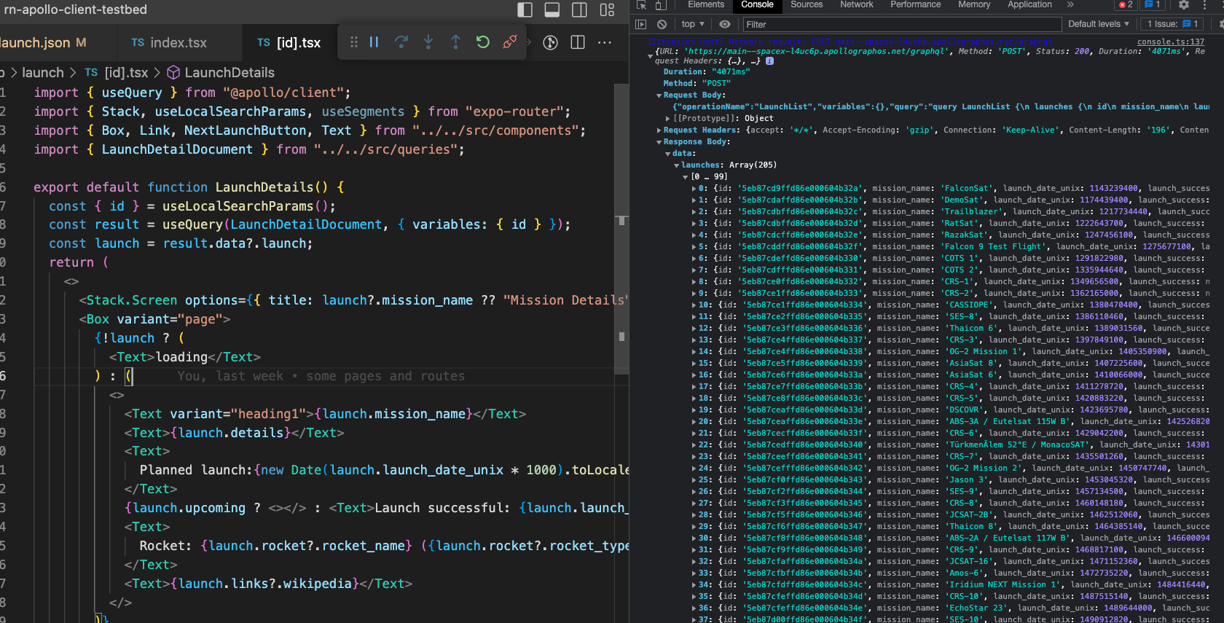The image size is (1224, 623).
Task: Open the top JavaScript context dropdown
Action: (x=692, y=24)
